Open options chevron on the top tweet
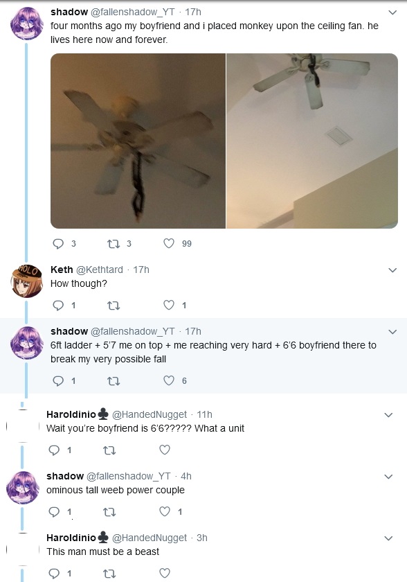 (x=392, y=12)
